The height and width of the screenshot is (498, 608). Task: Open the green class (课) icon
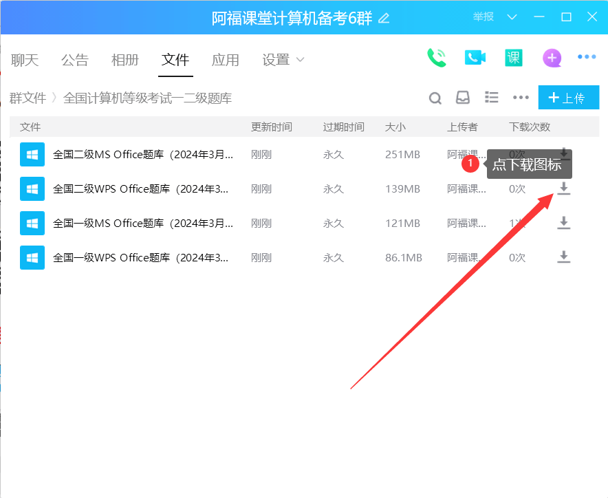coord(513,58)
